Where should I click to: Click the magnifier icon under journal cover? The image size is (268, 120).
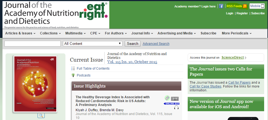(41, 115)
